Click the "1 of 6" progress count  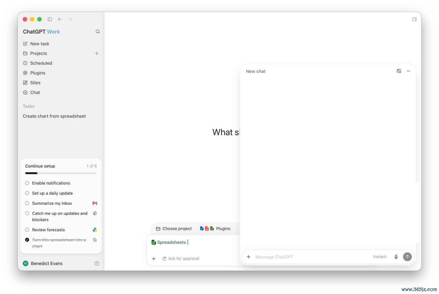[x=91, y=166]
